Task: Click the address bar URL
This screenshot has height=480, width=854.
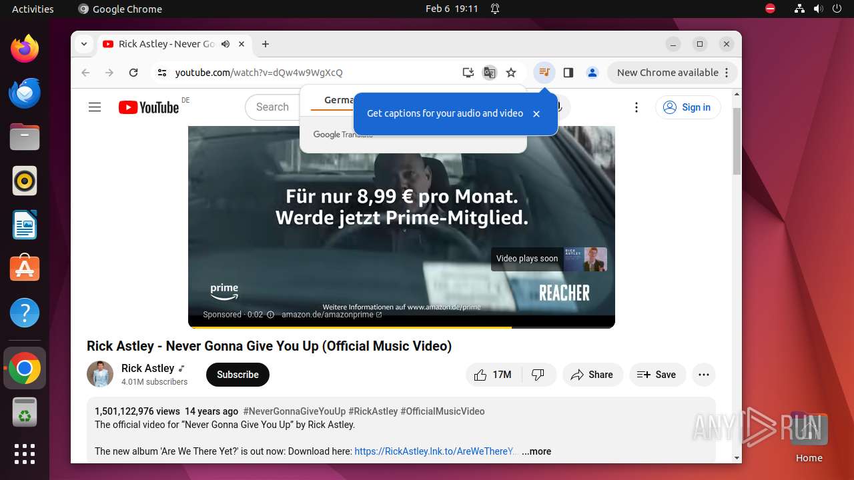Action: [259, 73]
